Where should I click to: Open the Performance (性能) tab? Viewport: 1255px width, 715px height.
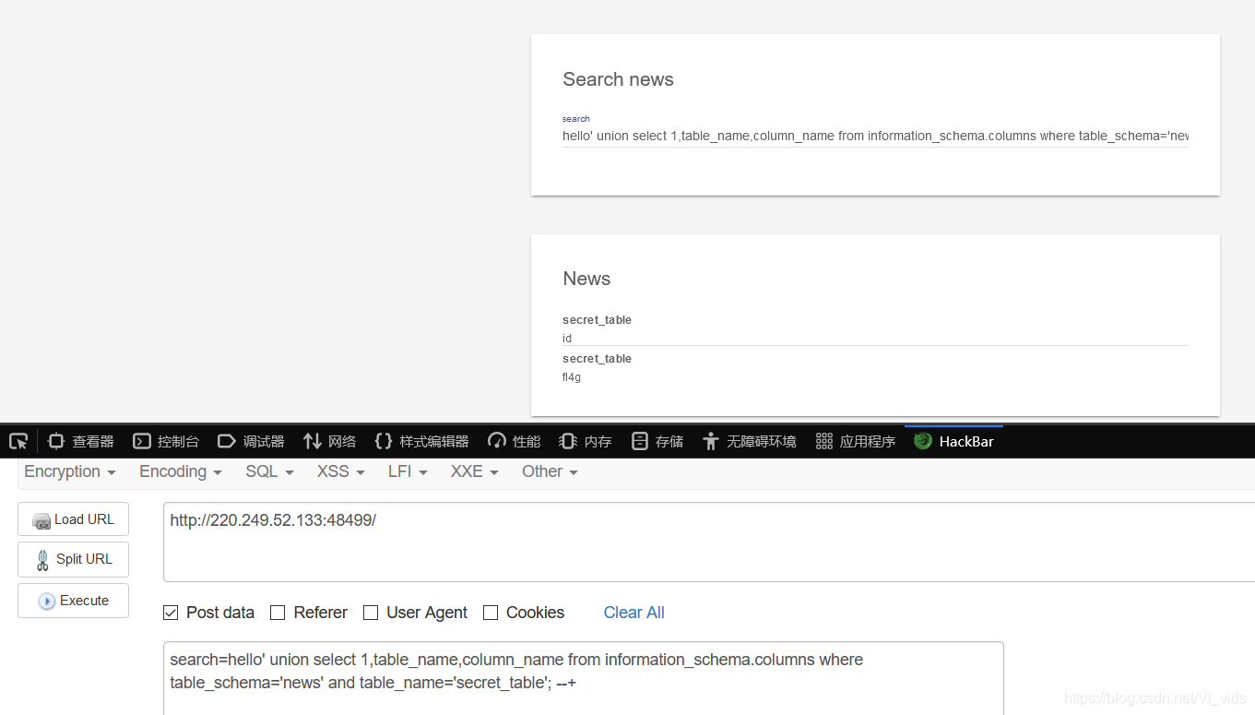515,441
